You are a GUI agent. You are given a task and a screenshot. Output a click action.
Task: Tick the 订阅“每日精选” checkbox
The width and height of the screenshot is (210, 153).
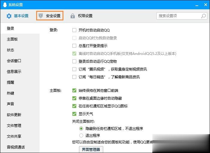pos(74,77)
